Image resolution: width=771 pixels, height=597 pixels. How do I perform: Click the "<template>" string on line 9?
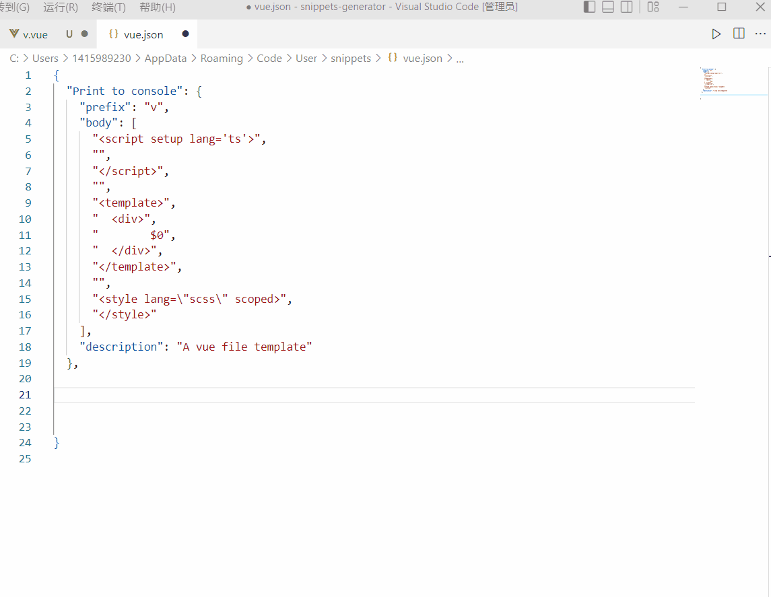coord(131,203)
